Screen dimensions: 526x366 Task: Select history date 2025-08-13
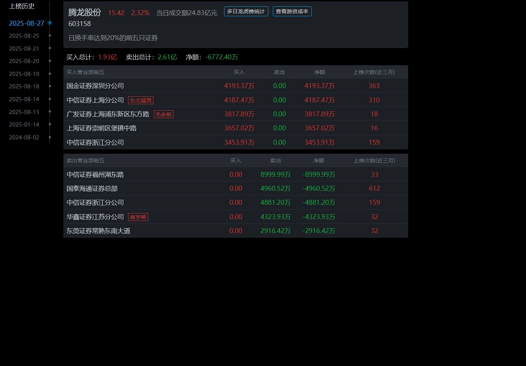coord(24,112)
